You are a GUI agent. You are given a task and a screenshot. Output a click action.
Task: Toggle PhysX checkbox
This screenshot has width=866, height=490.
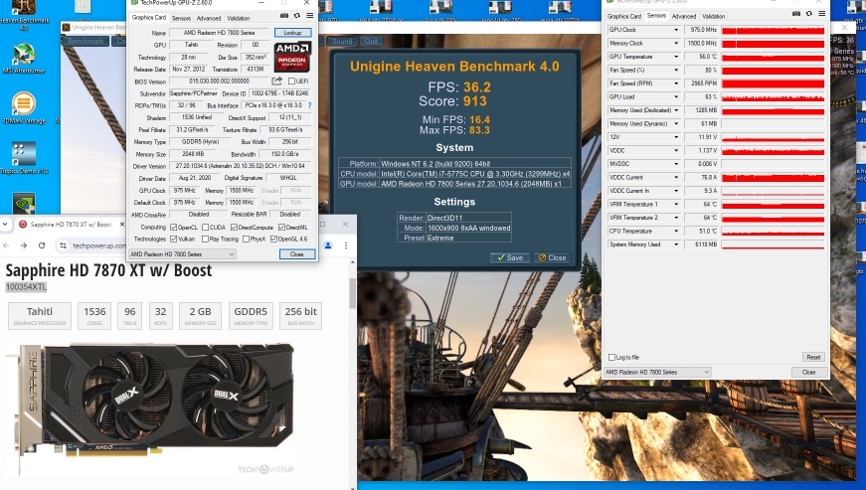[x=247, y=239]
